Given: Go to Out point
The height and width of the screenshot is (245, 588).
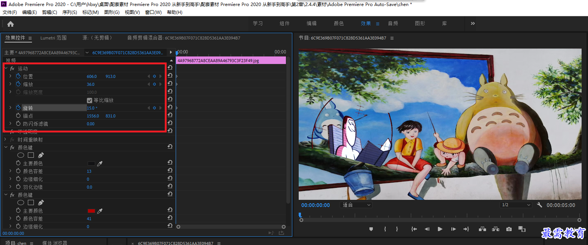Looking at the screenshot, I should pyautogui.click(x=466, y=229).
